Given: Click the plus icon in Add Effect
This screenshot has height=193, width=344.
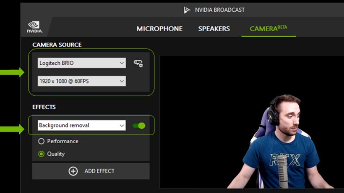Looking at the screenshot, I should 73,171.
